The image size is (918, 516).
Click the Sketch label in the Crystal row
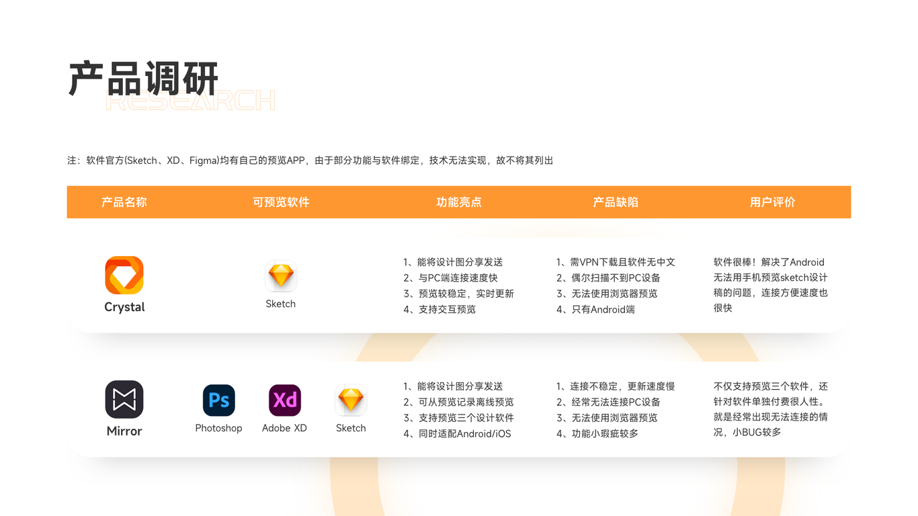coord(281,304)
